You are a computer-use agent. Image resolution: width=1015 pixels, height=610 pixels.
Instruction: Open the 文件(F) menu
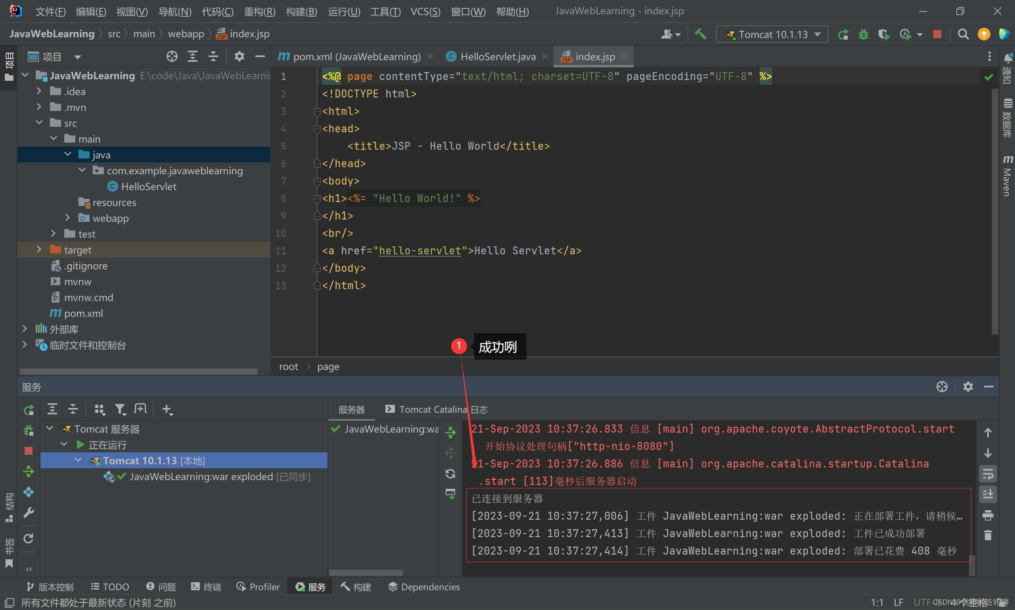[x=50, y=11]
